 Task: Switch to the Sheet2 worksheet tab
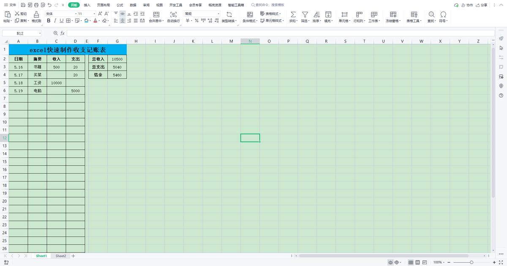[x=60, y=255]
